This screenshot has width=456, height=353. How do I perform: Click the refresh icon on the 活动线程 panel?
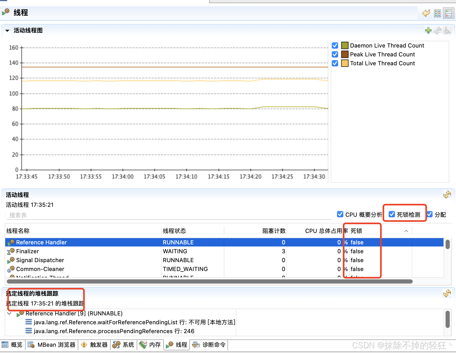tap(447, 195)
